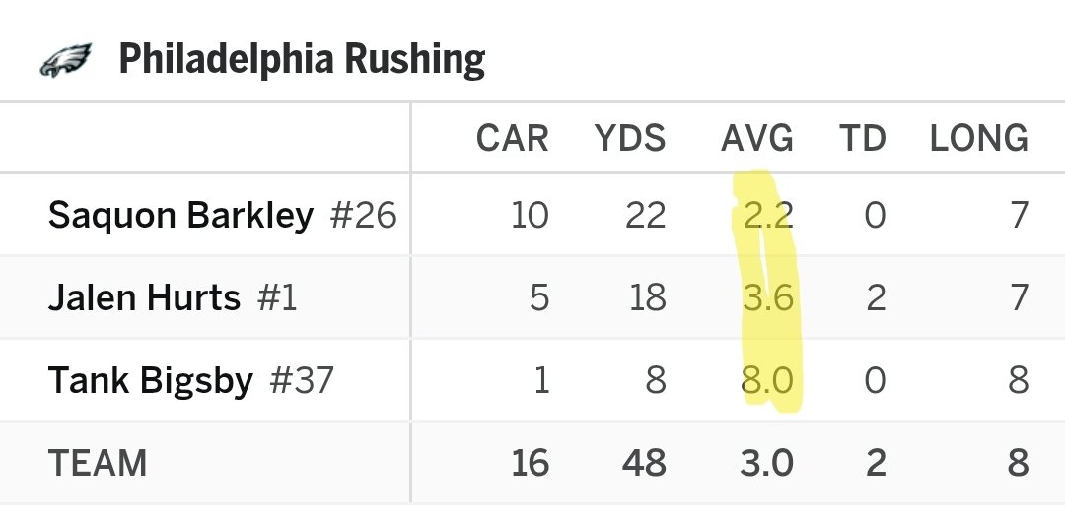This screenshot has height=523, width=1065.
Task: Select Saquon Barkley's 22 rushing yards
Action: (645, 215)
